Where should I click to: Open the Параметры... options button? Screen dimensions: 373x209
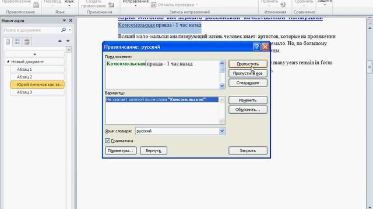(x=121, y=151)
